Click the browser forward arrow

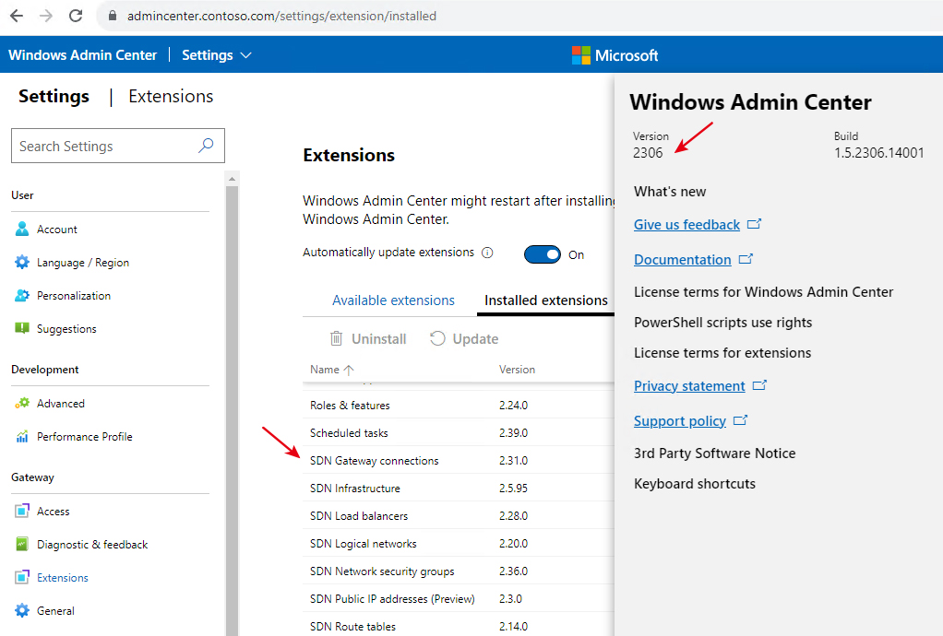[46, 16]
